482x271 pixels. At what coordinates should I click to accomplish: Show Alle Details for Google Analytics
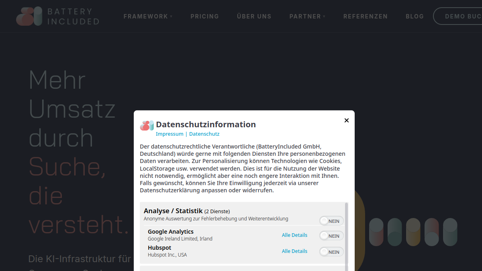(x=294, y=235)
